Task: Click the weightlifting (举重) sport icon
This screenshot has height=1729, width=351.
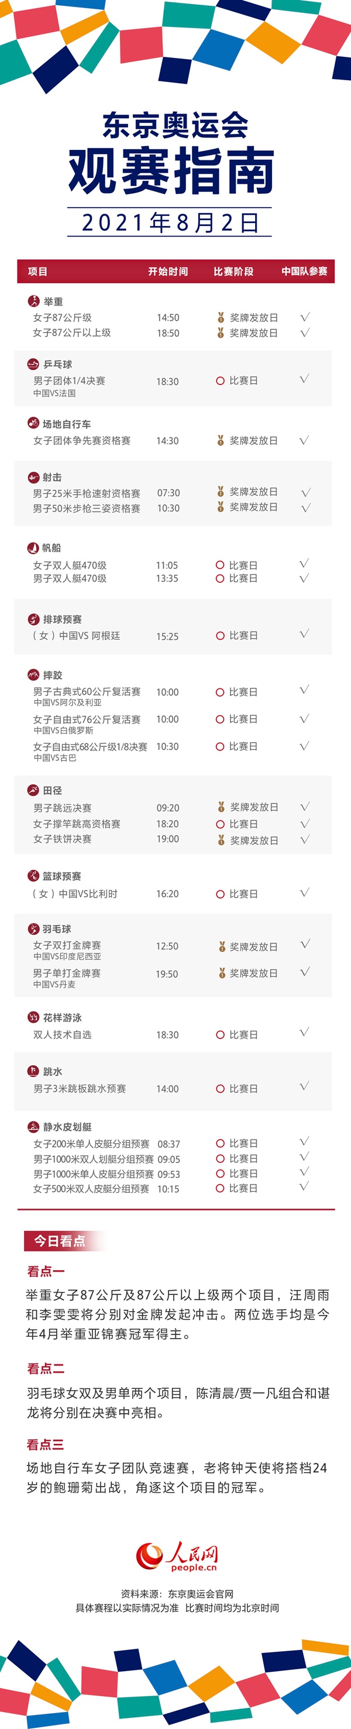Action: click(33, 301)
